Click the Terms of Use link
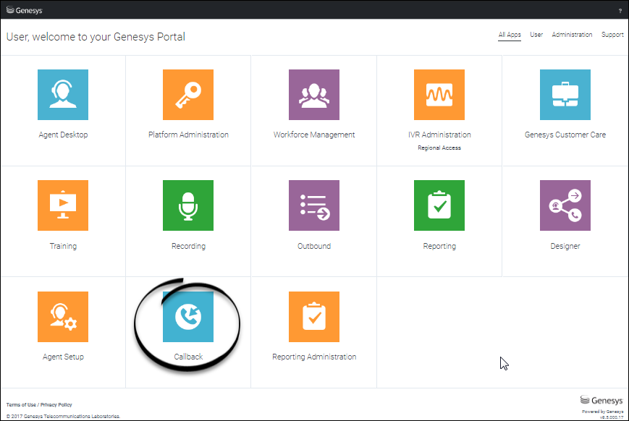Viewport: 629px width, 421px height. click(20, 404)
